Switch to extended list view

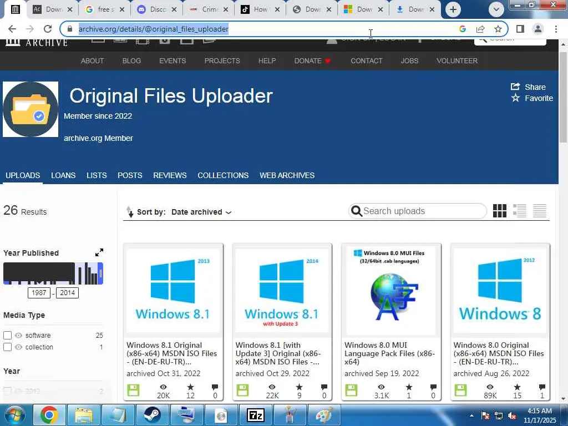click(519, 211)
